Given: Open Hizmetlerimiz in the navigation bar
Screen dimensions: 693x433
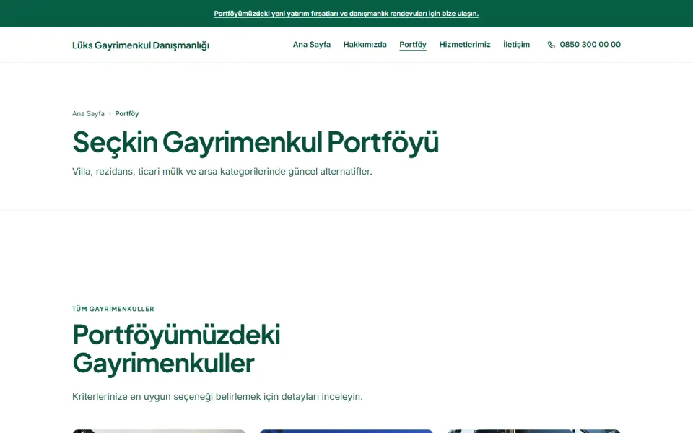Looking at the screenshot, I should pyautogui.click(x=465, y=45).
